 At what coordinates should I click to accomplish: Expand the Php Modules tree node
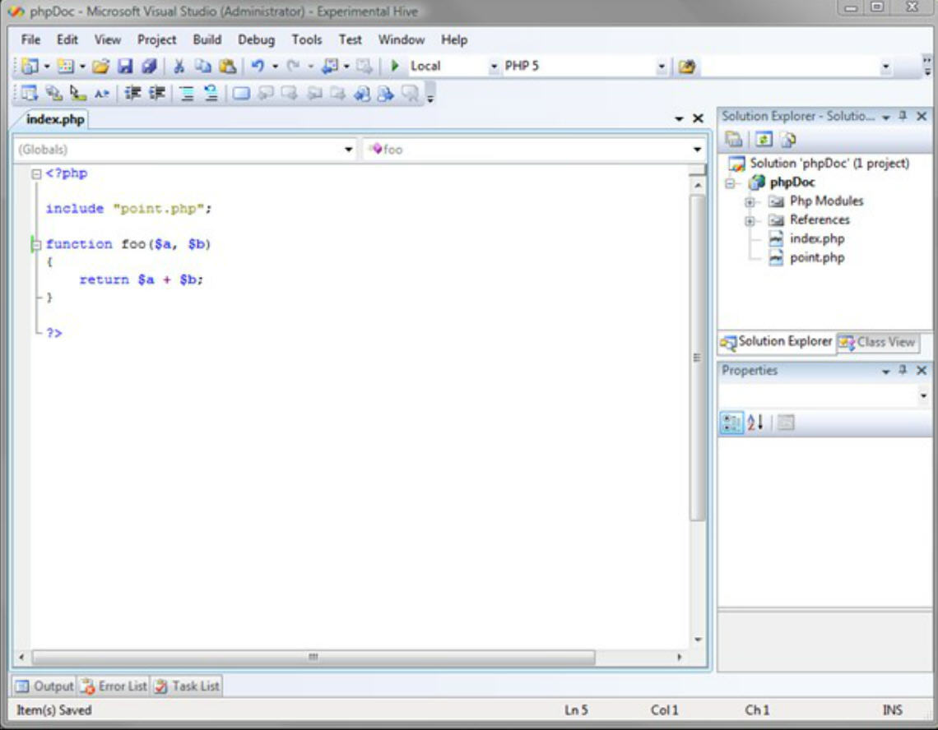(x=750, y=201)
